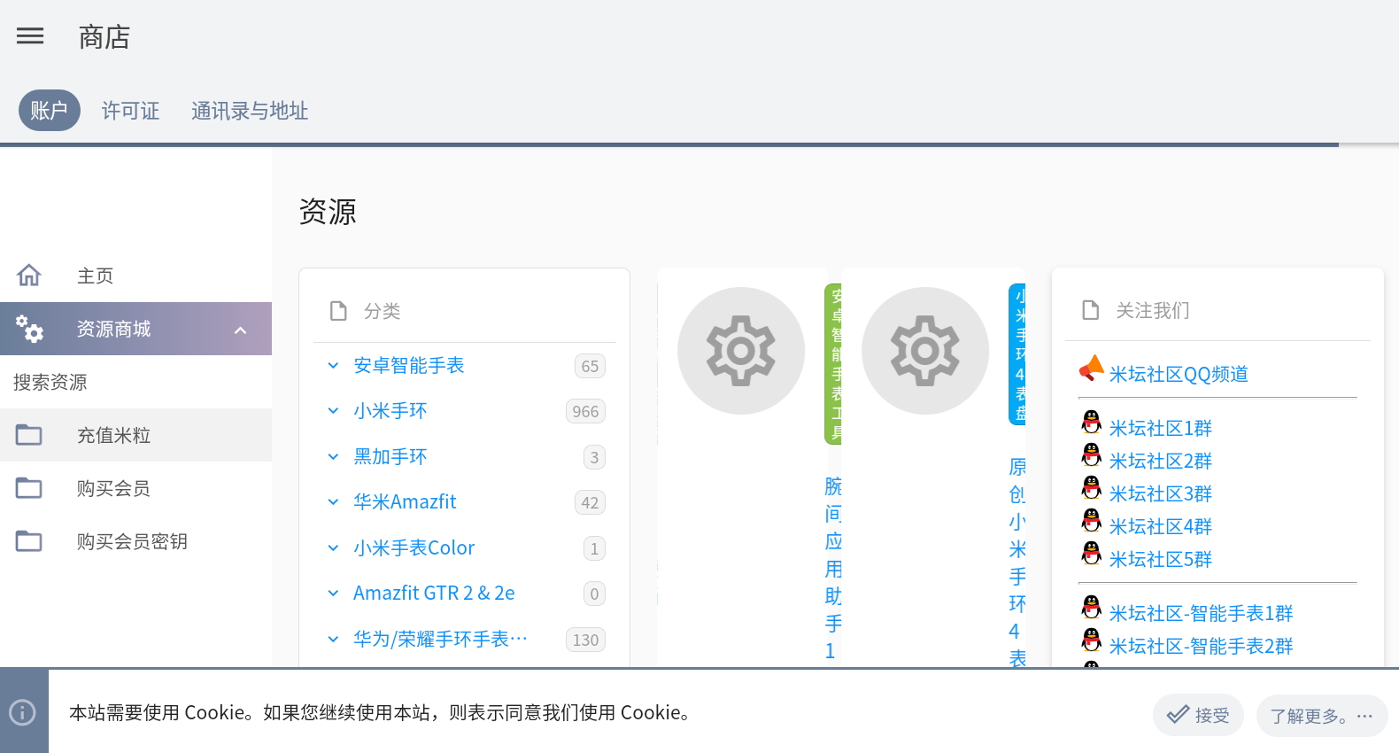Click the 了解更多 cookie button
Viewport: 1399px width, 753px height.
(x=1321, y=716)
